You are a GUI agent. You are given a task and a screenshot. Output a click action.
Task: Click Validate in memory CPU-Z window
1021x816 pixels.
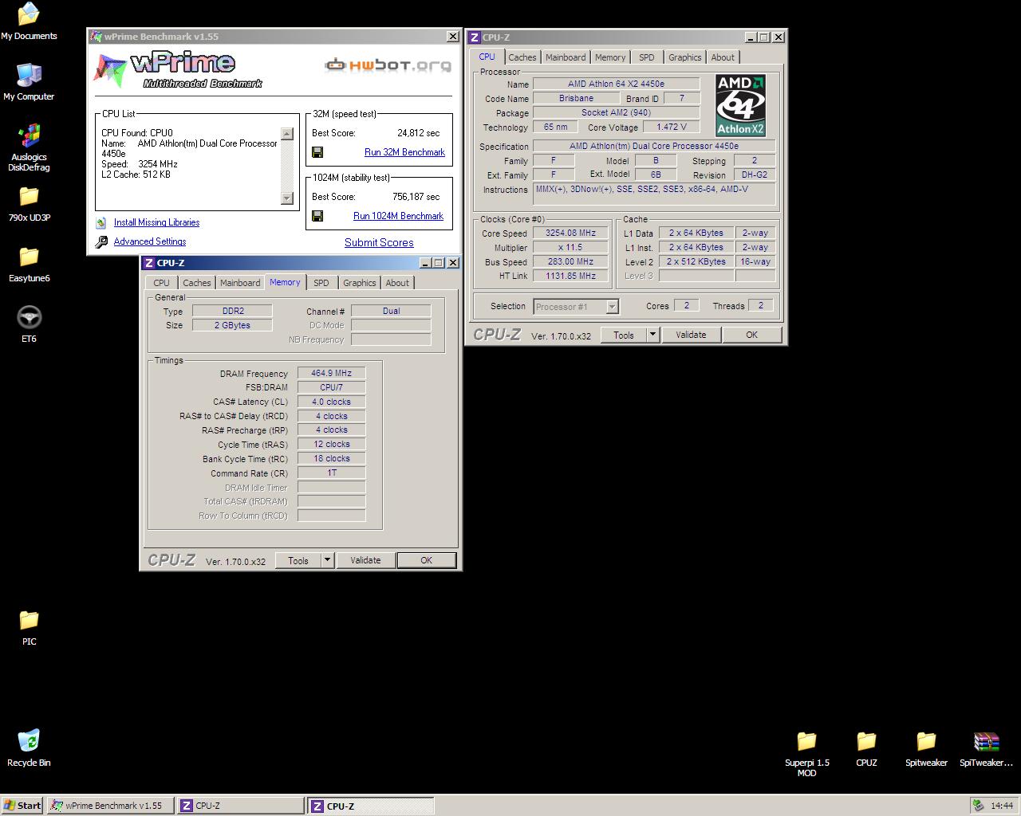(365, 560)
